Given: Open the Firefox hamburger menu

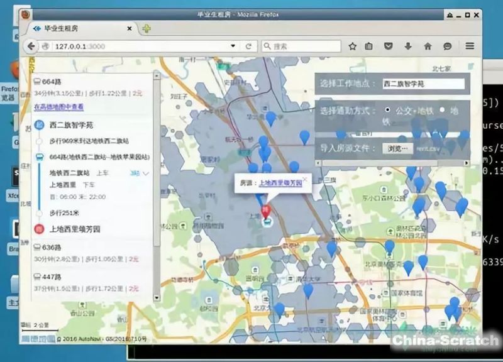Looking at the screenshot, I should point(469,47).
